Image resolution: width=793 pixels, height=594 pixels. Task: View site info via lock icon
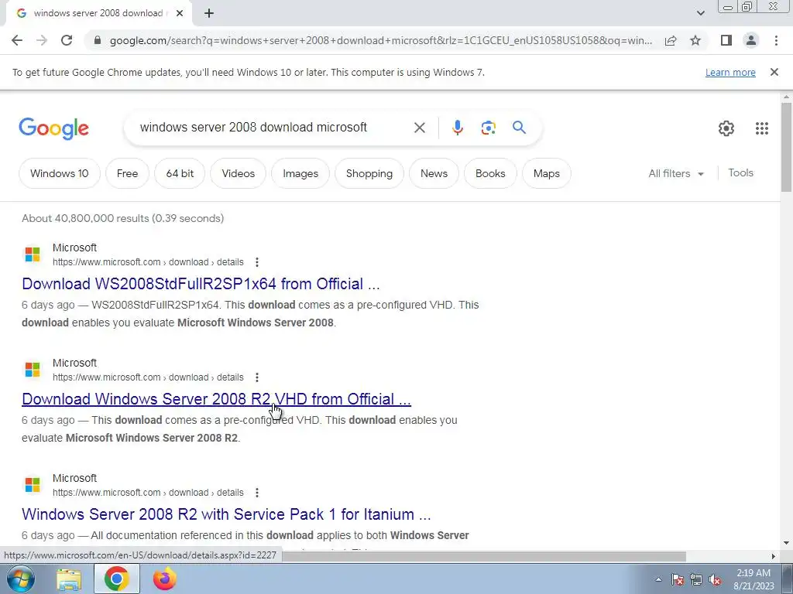click(x=98, y=40)
